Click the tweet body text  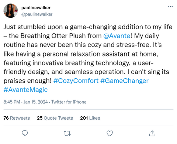tap(88, 58)
